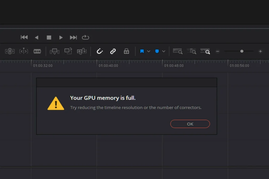Select the Trim Edit mode tool
This screenshot has width=269, height=179.
24,51
